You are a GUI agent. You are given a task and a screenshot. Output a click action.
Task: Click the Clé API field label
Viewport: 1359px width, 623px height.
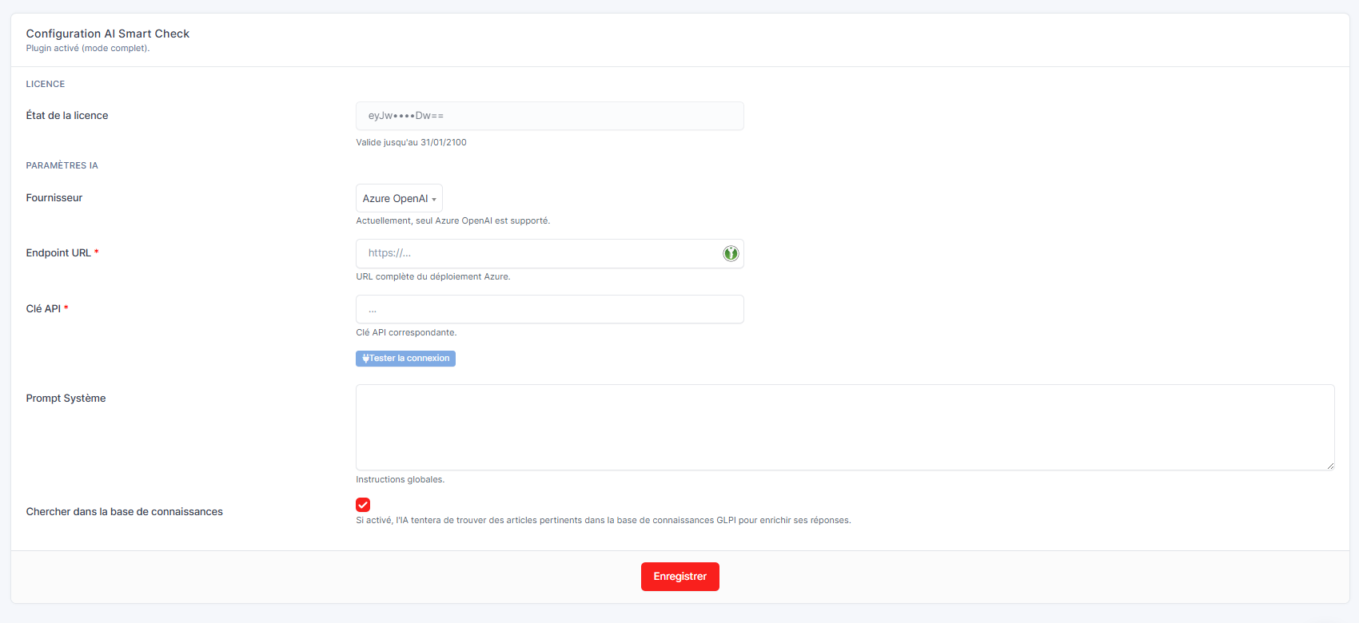click(x=43, y=309)
